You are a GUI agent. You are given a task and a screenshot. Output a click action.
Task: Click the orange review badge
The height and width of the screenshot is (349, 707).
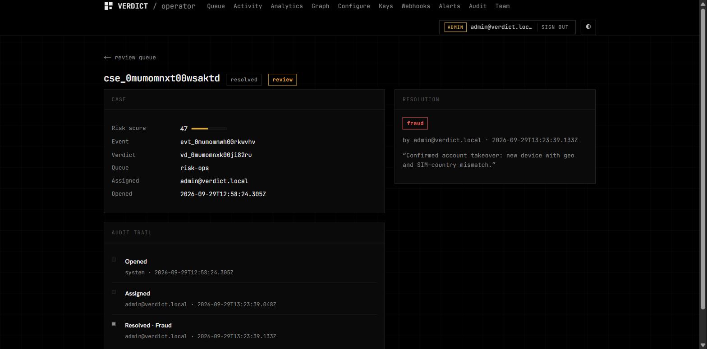coord(283,80)
